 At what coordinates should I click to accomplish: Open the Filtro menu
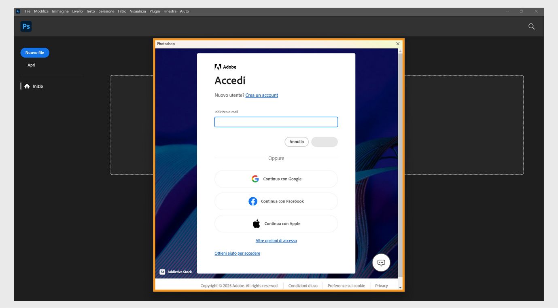(x=122, y=11)
